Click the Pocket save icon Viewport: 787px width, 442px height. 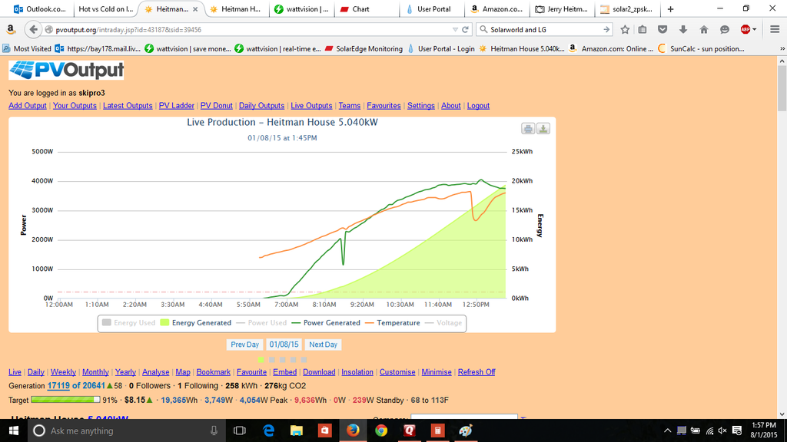[x=662, y=30]
